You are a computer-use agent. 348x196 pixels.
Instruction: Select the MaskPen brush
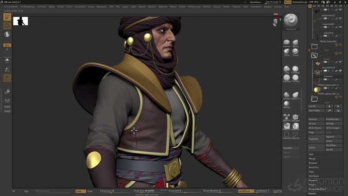click(287, 126)
